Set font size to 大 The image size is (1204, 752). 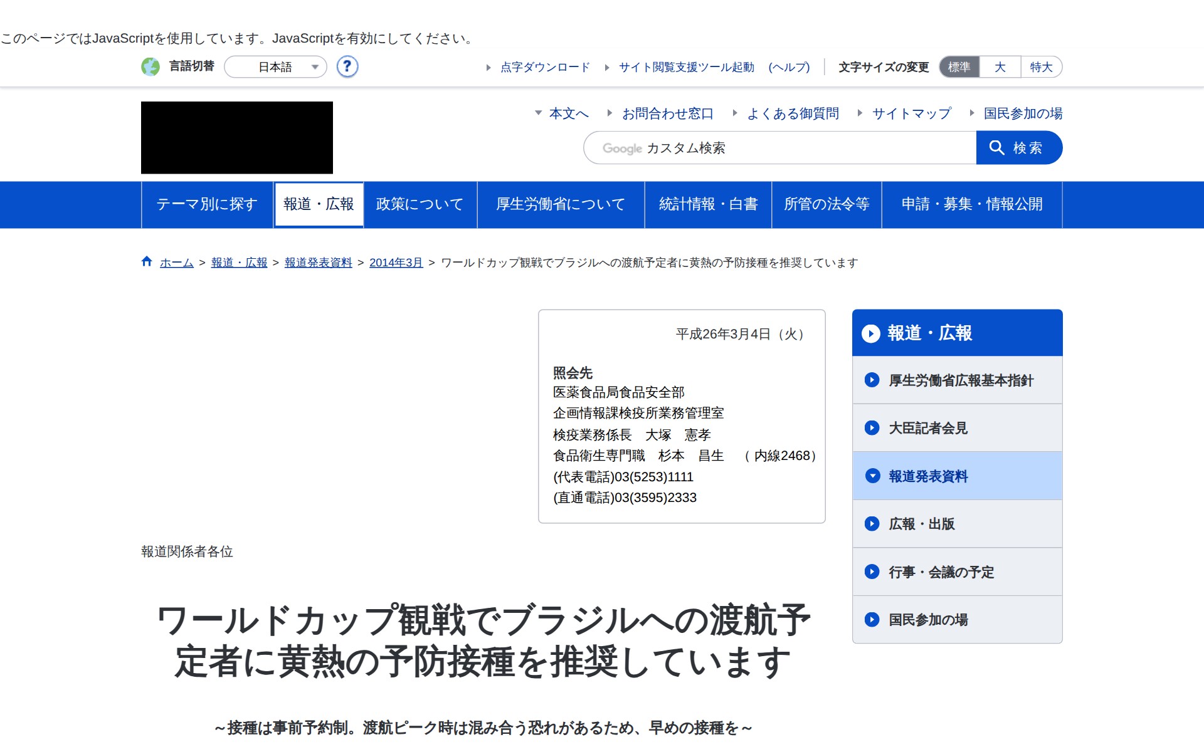tap(1000, 67)
